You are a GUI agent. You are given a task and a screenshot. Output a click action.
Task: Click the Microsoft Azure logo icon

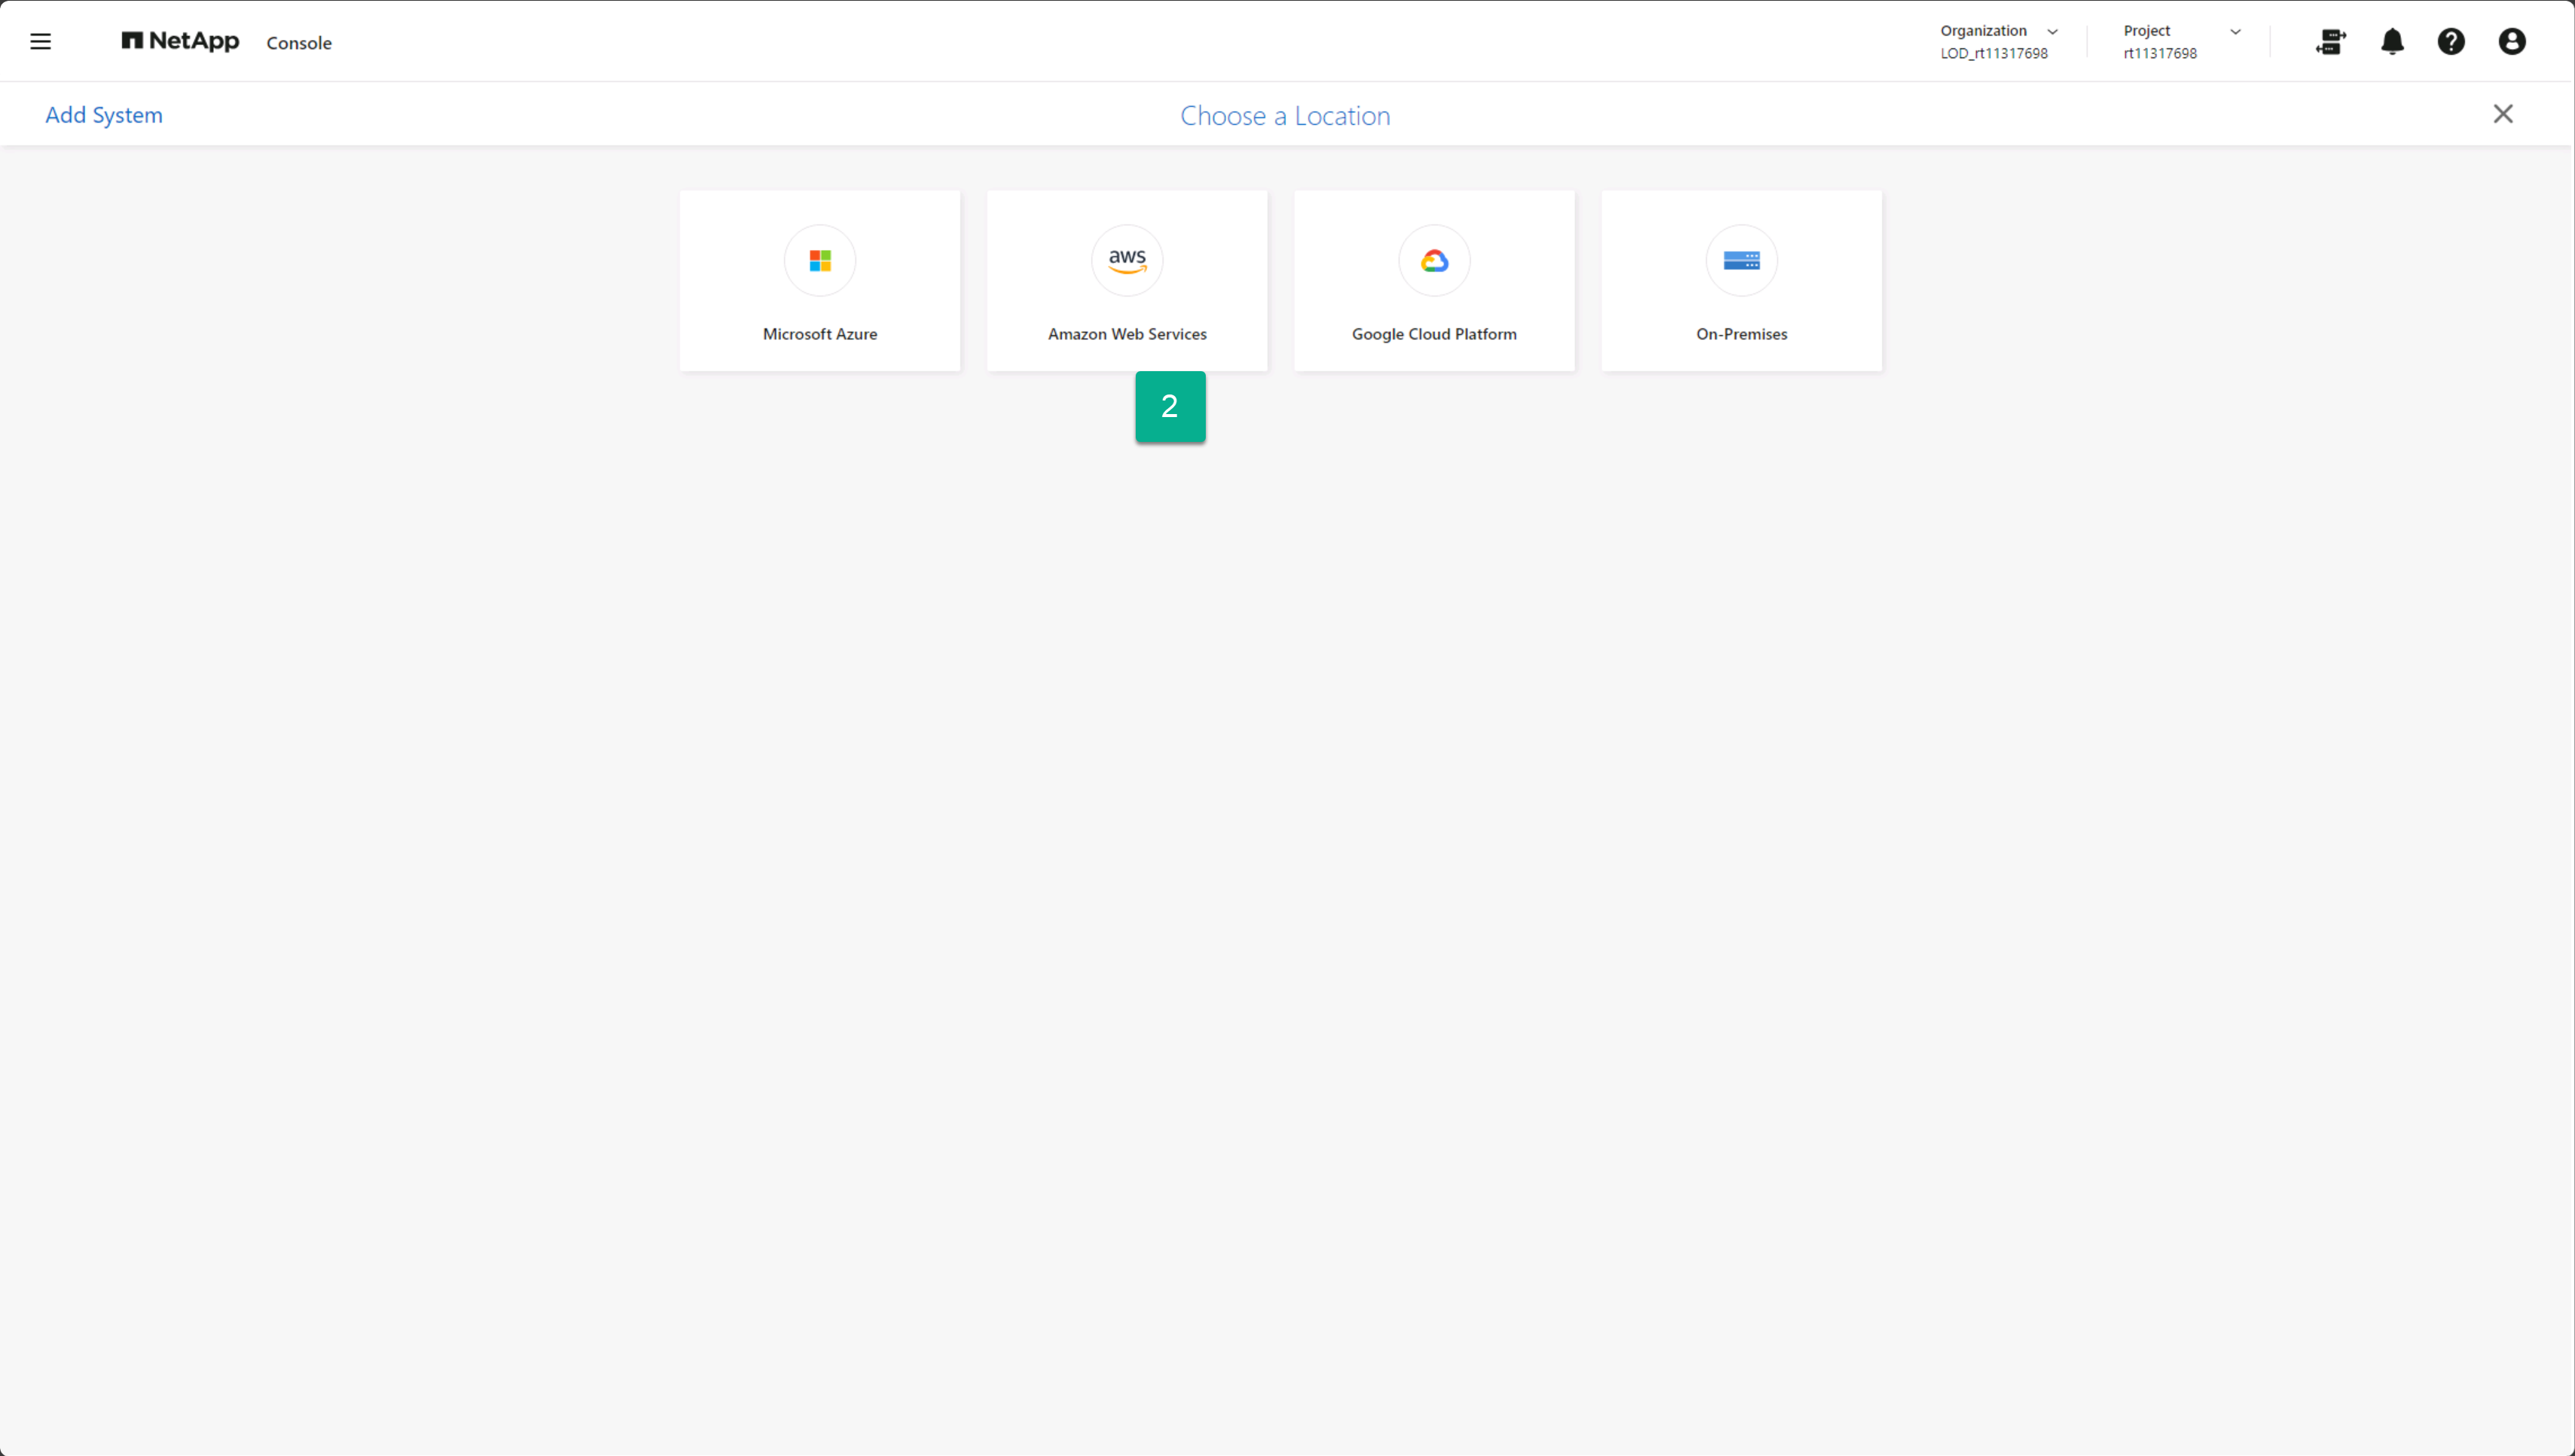[x=819, y=260]
